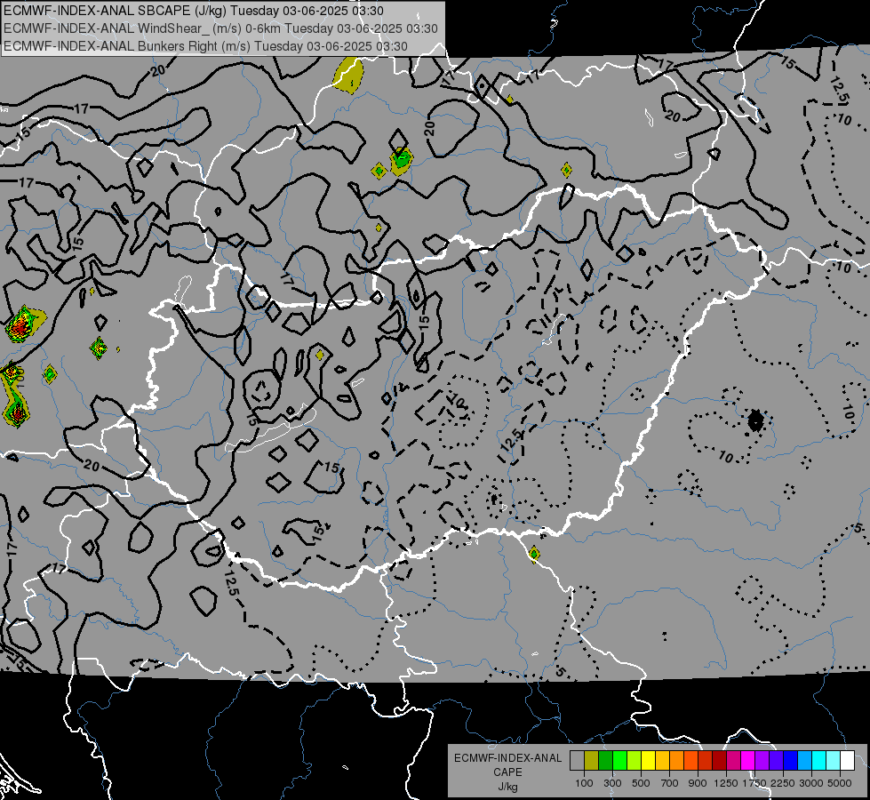
Task: Select the 900 legend scale value
Action: point(698,783)
